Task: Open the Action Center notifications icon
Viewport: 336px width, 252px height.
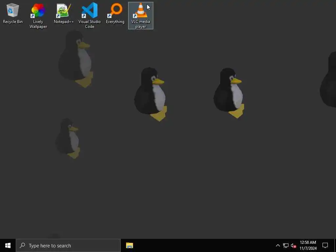Action: click(325, 245)
